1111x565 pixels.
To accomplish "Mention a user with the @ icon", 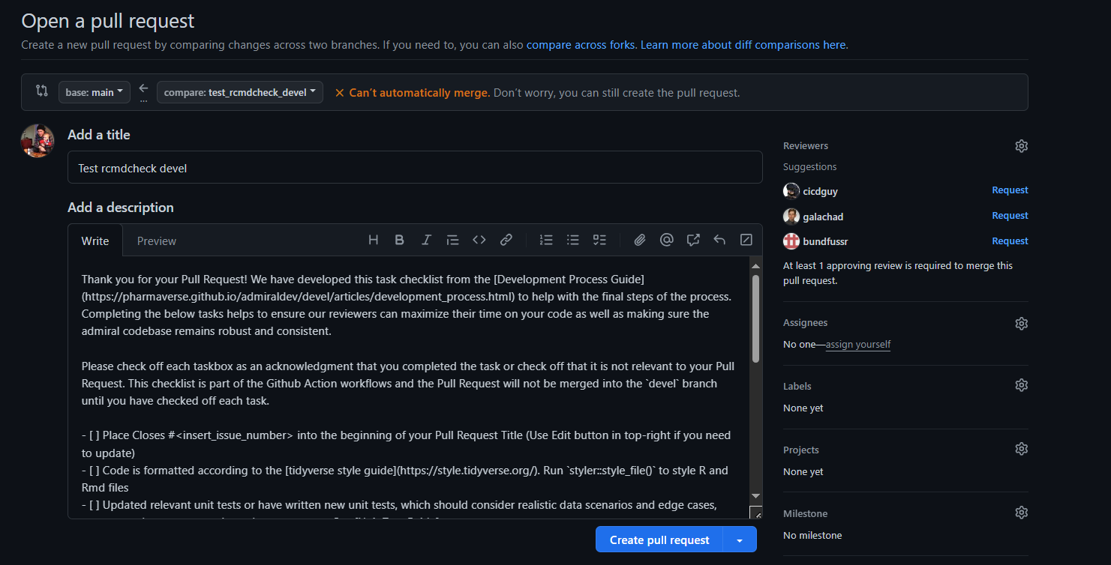I will coord(666,240).
